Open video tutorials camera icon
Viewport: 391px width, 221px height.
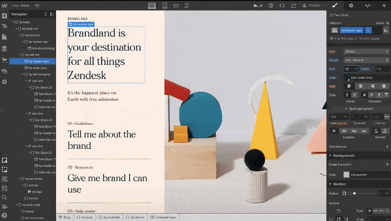(x=4, y=206)
